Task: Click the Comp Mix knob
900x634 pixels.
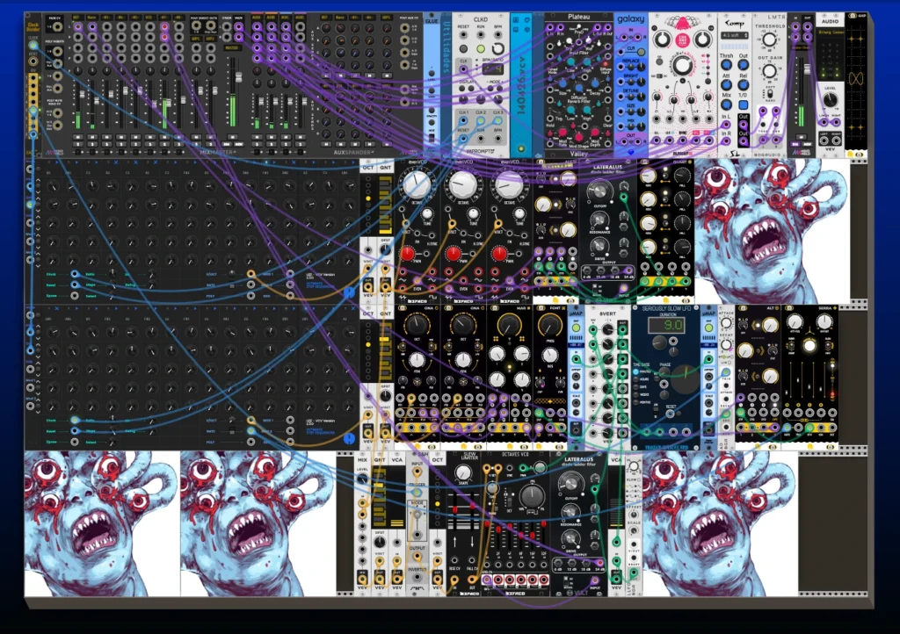Action: click(x=727, y=104)
